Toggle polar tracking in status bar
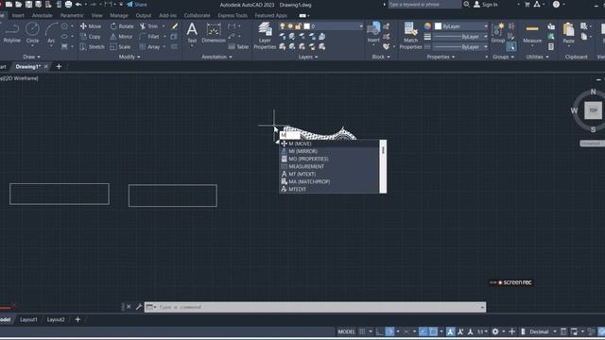605x340 pixels. click(389, 331)
